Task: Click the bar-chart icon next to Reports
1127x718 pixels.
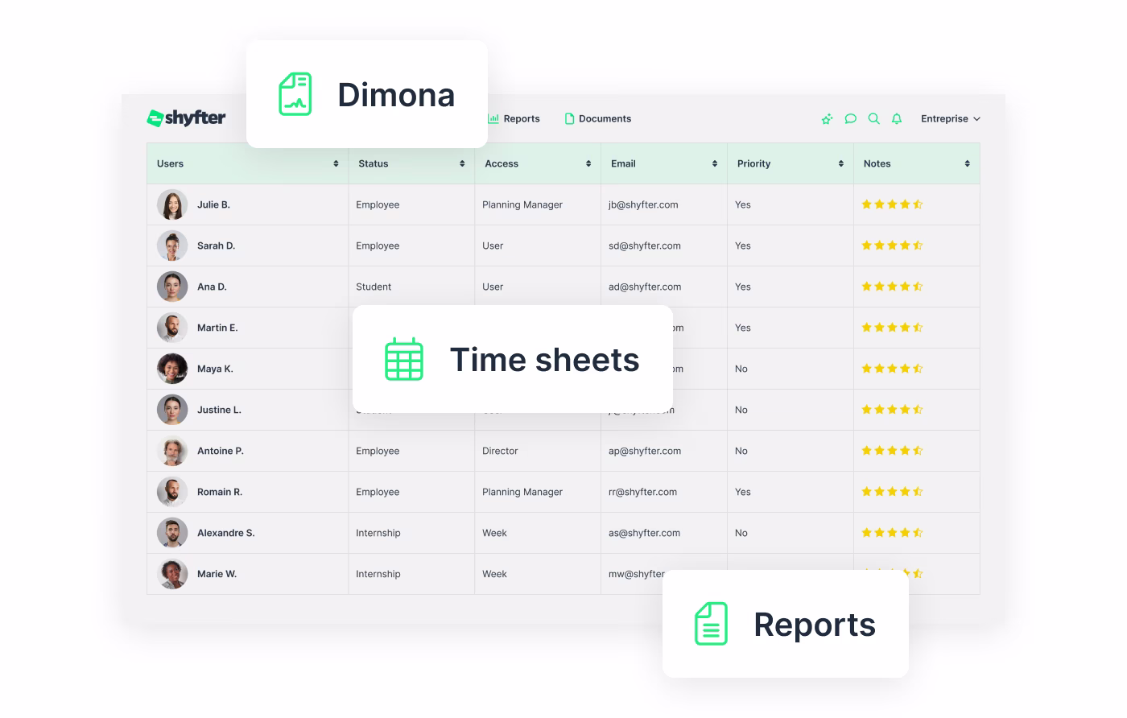Action: click(x=492, y=118)
